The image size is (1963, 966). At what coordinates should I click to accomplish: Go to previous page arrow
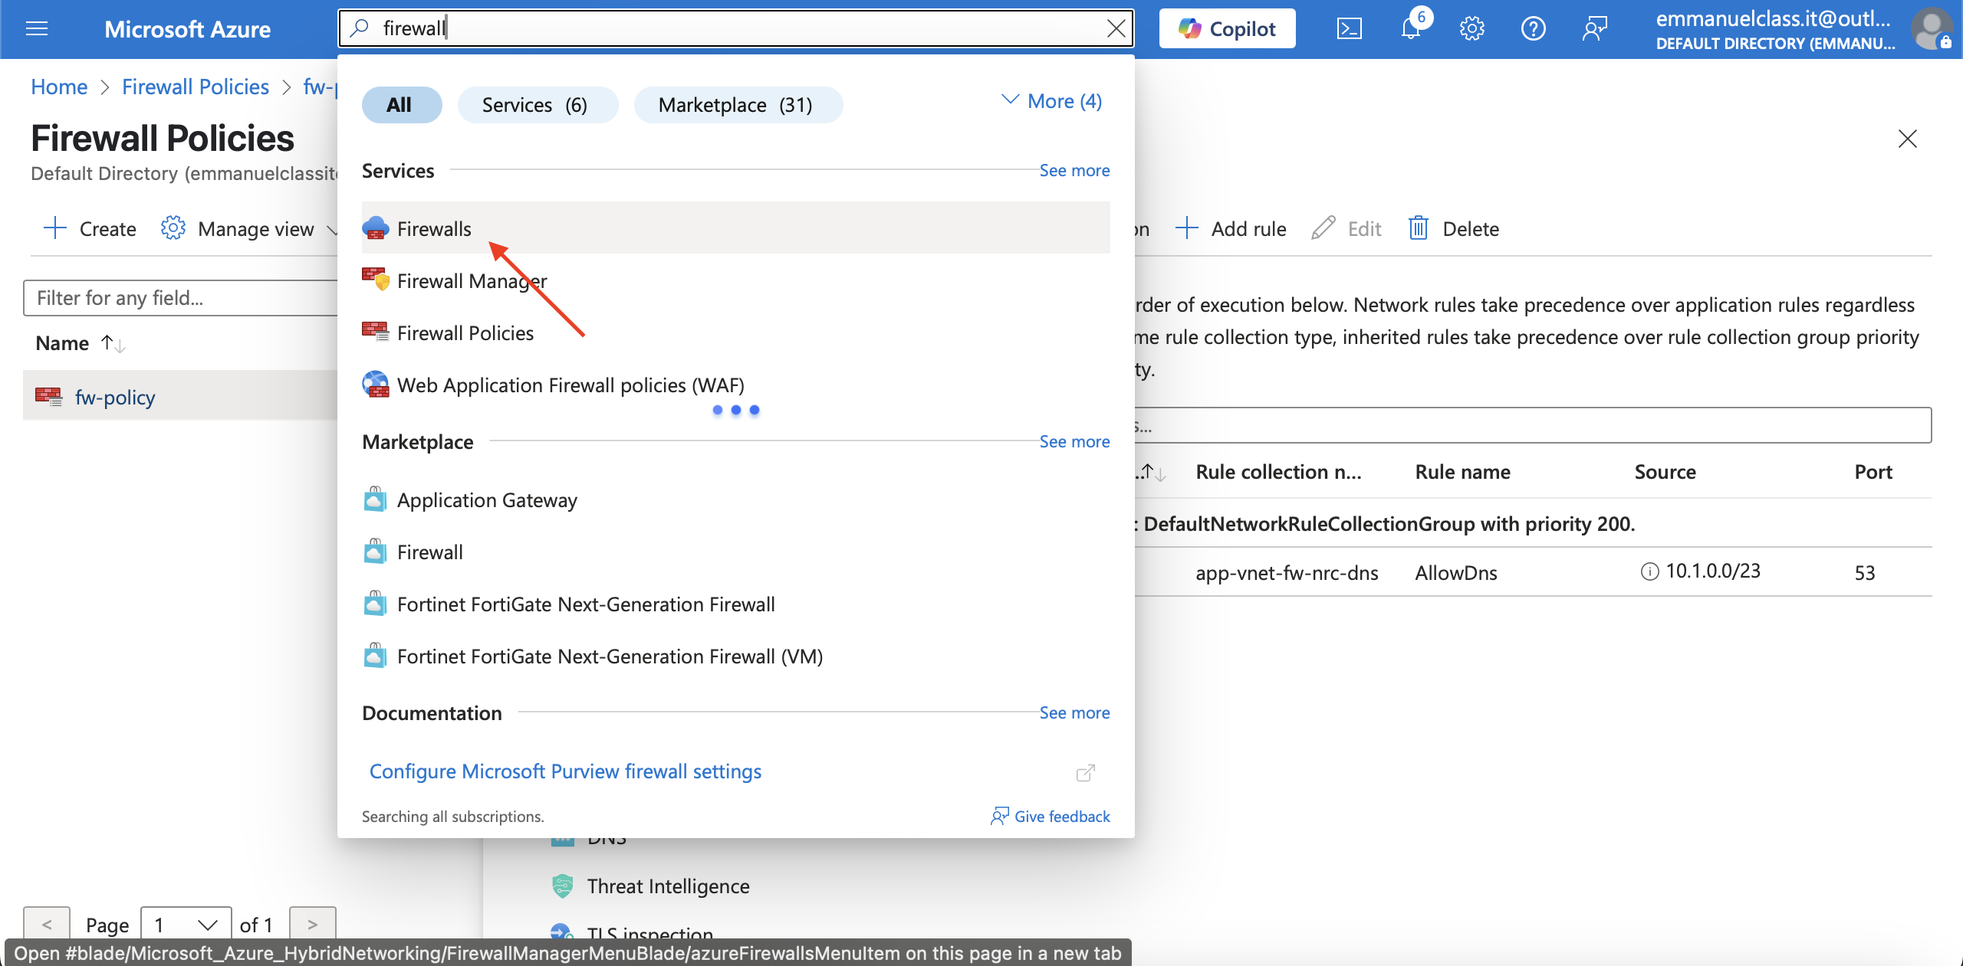pos(47,925)
